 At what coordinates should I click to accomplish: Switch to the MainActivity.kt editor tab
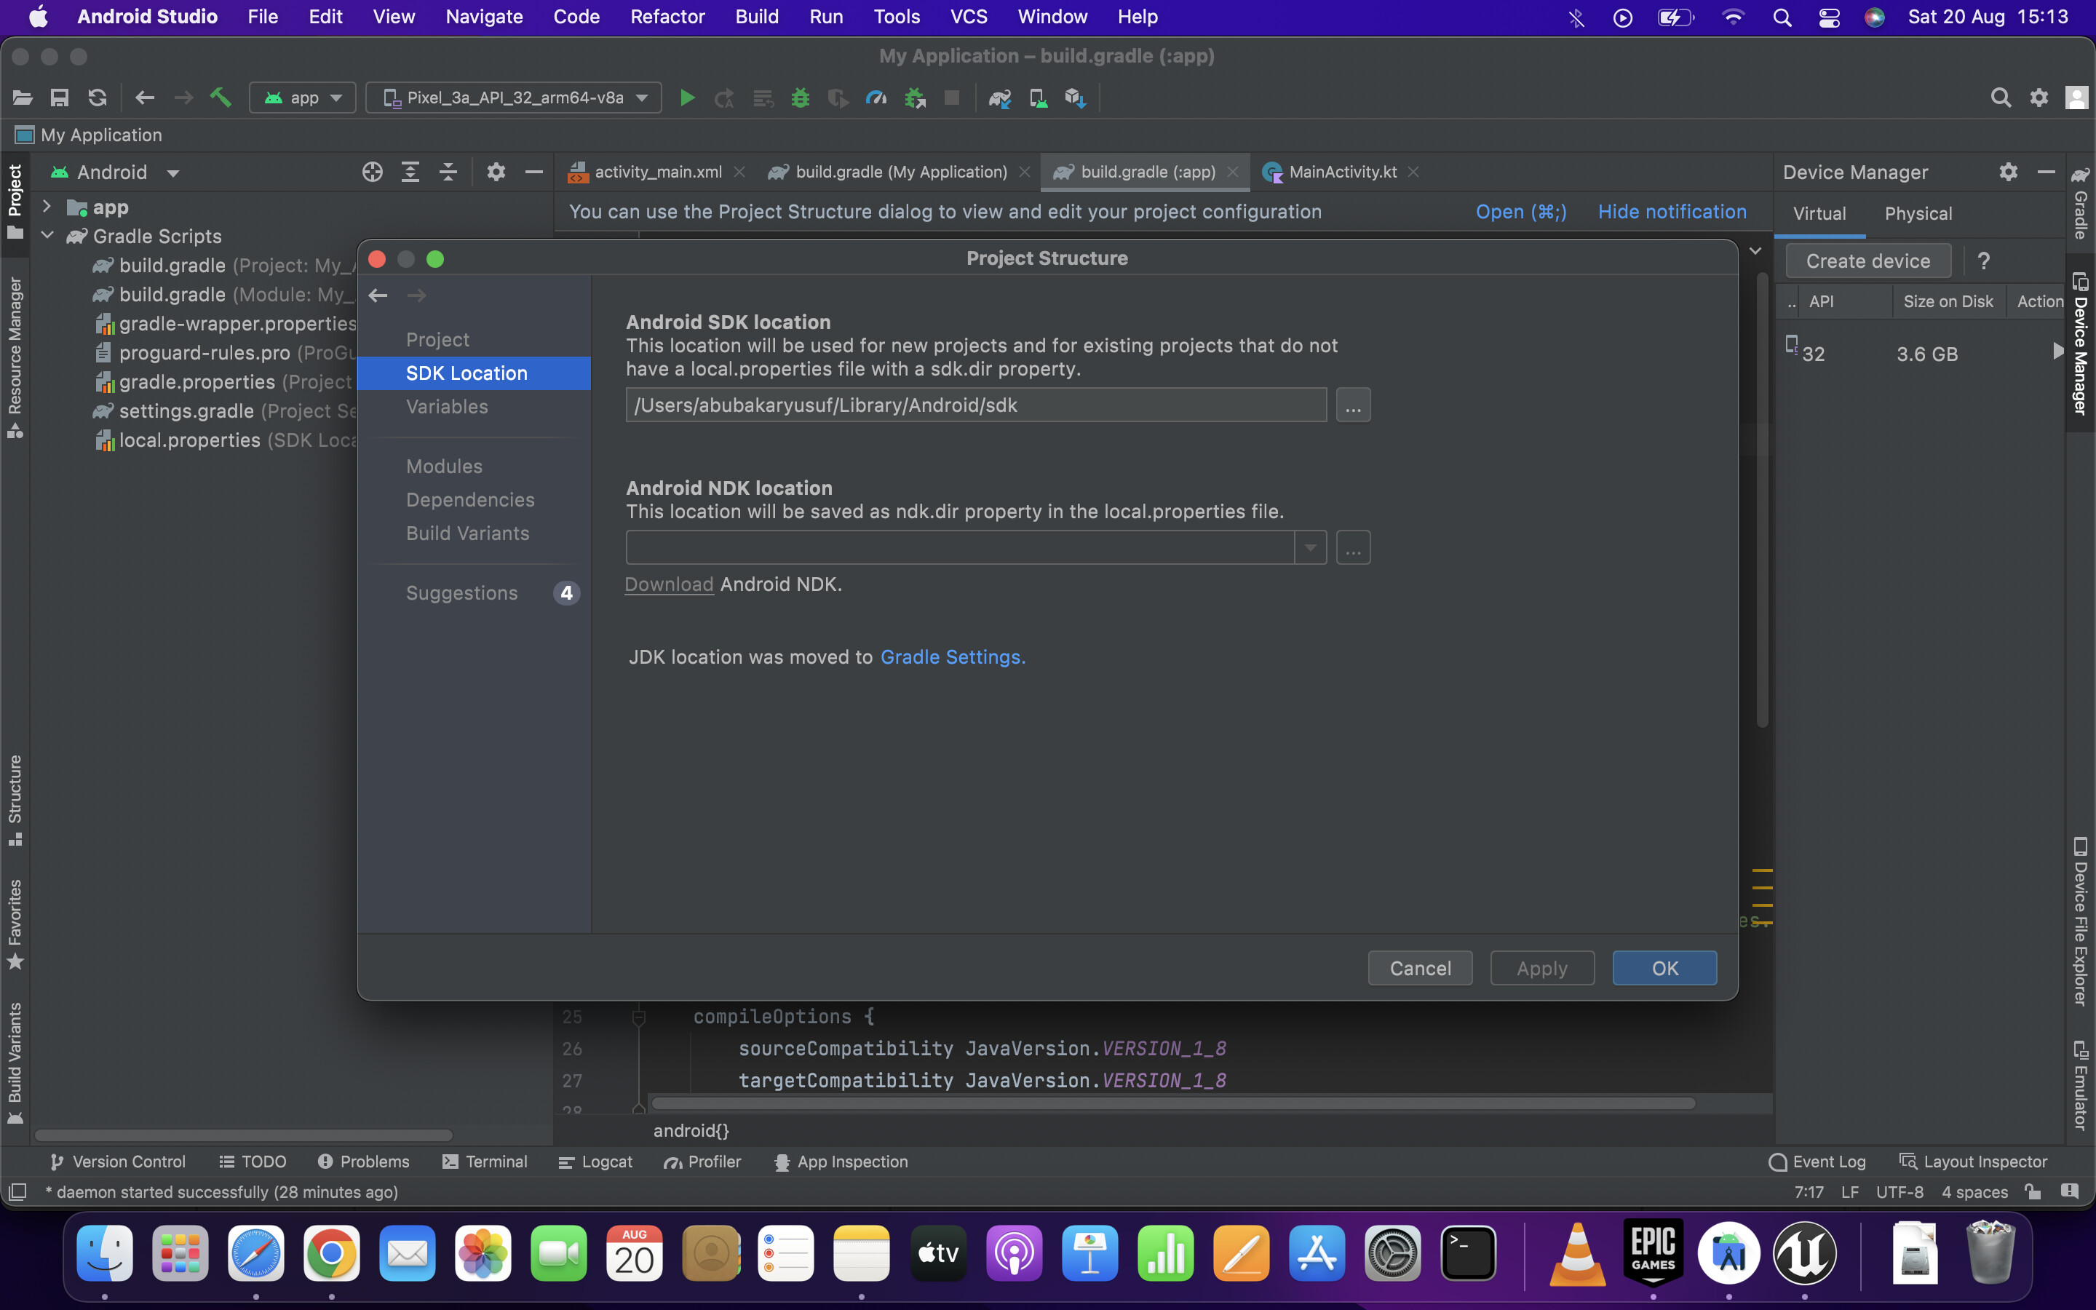pos(1341,172)
